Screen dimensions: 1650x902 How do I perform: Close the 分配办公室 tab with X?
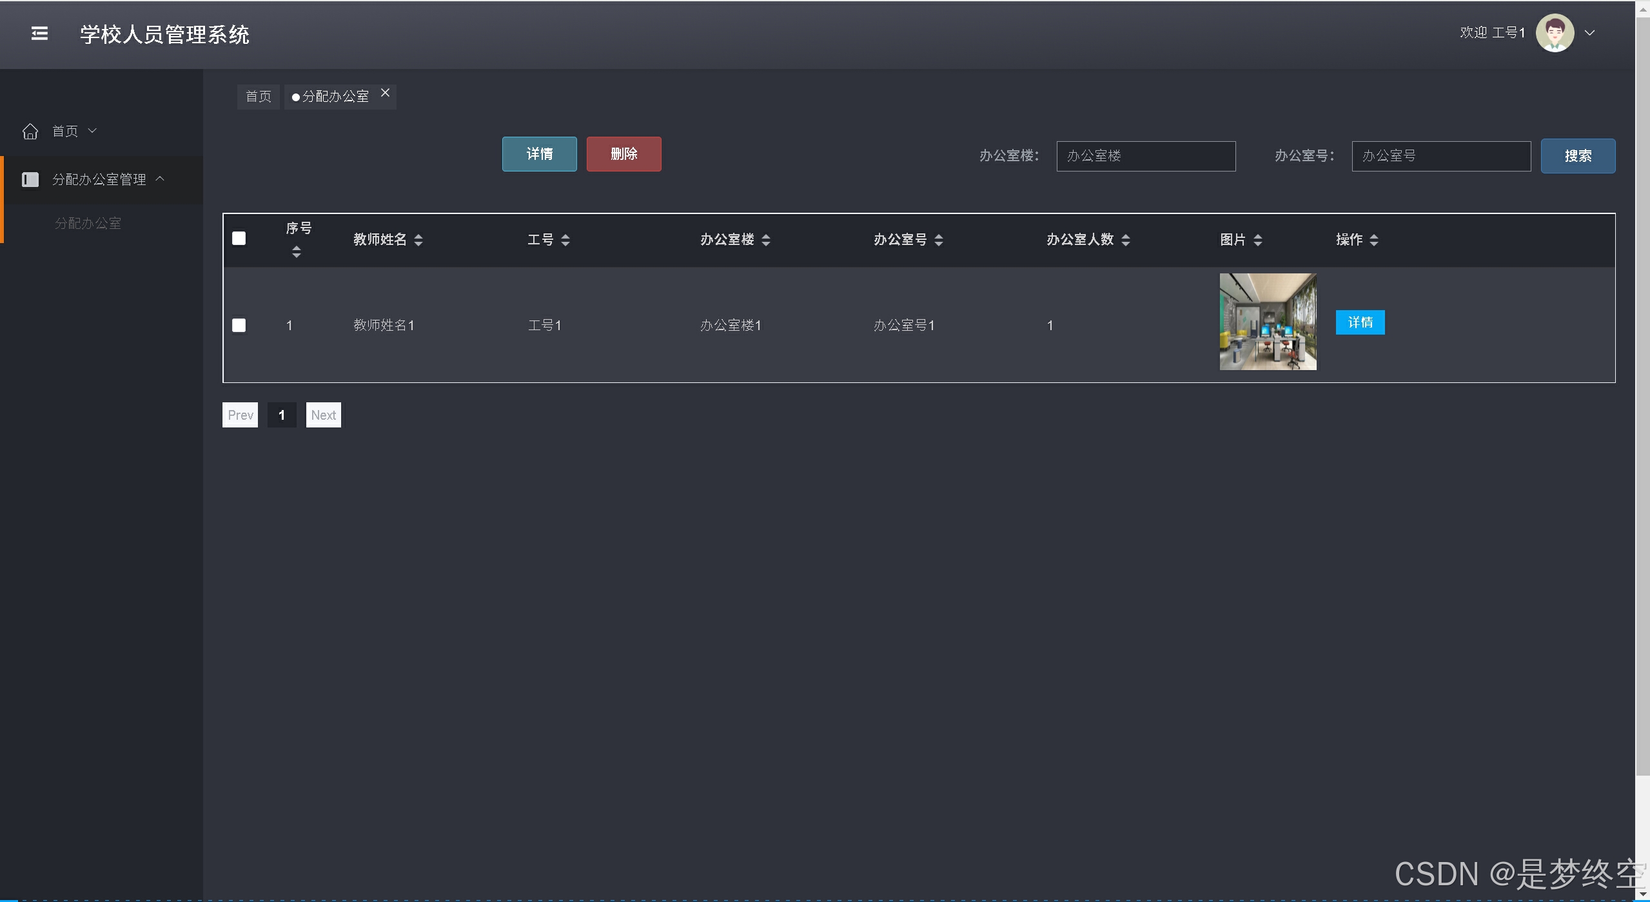coord(385,93)
